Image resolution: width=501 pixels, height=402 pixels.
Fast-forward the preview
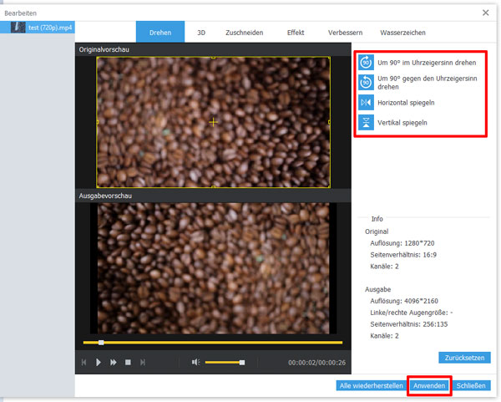[x=113, y=363]
